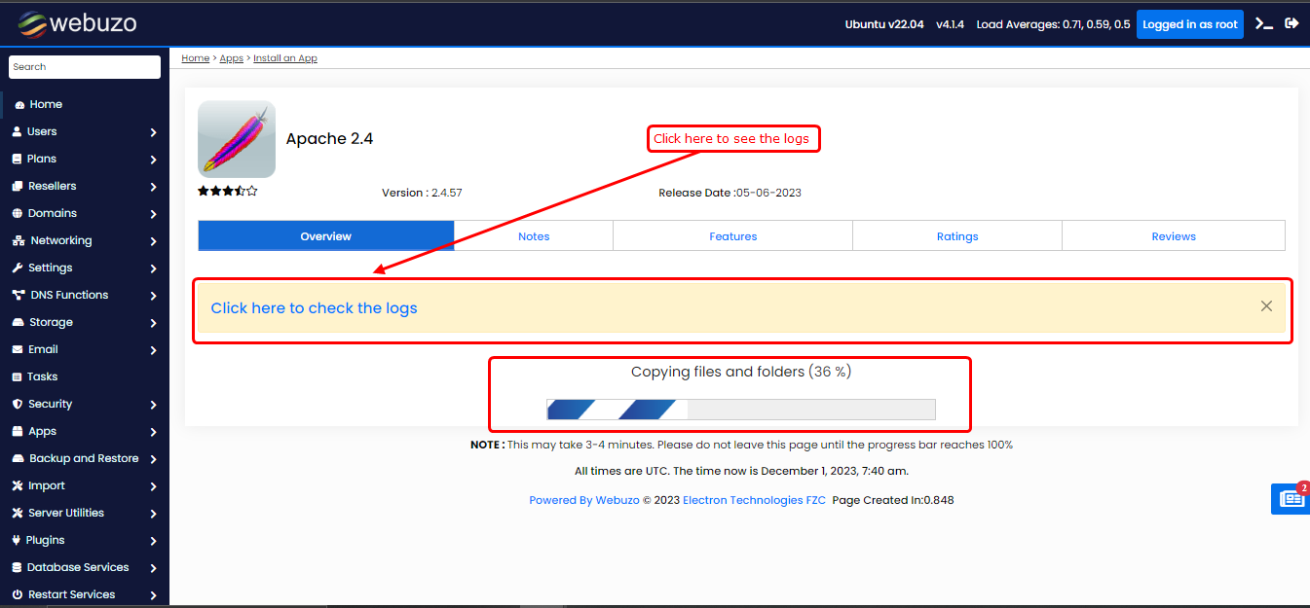Screen dimensions: 1310x608
Task: Expand the Domains sidebar section
Action: coord(154,214)
